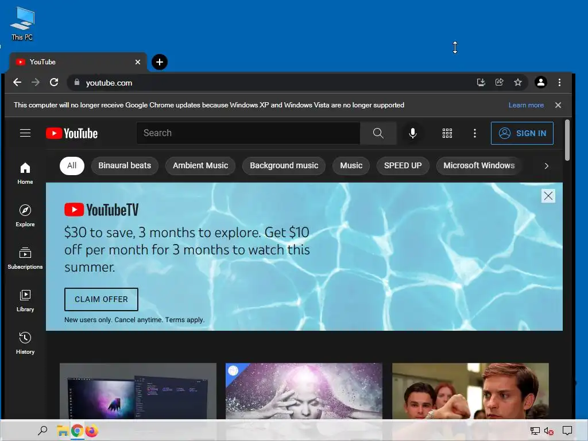This screenshot has height=441, width=588.
Task: Open Library in YouTube sidebar
Action: pos(25,301)
